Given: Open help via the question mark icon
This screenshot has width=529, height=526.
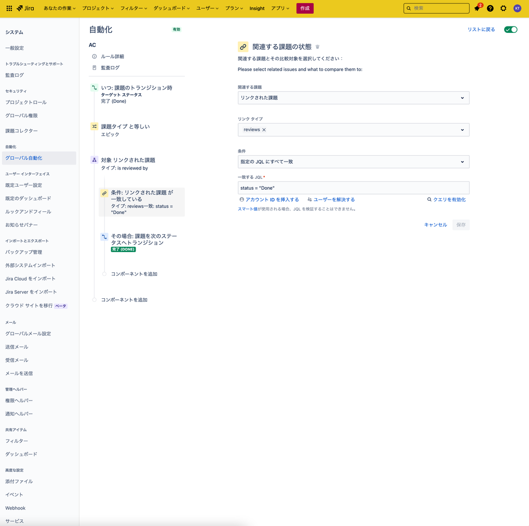Looking at the screenshot, I should 490,8.
